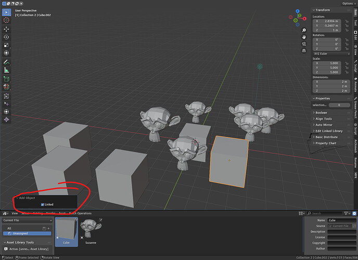The height and width of the screenshot is (260, 358).
Task: Open the Current File library dropdown
Action: (x=27, y=220)
